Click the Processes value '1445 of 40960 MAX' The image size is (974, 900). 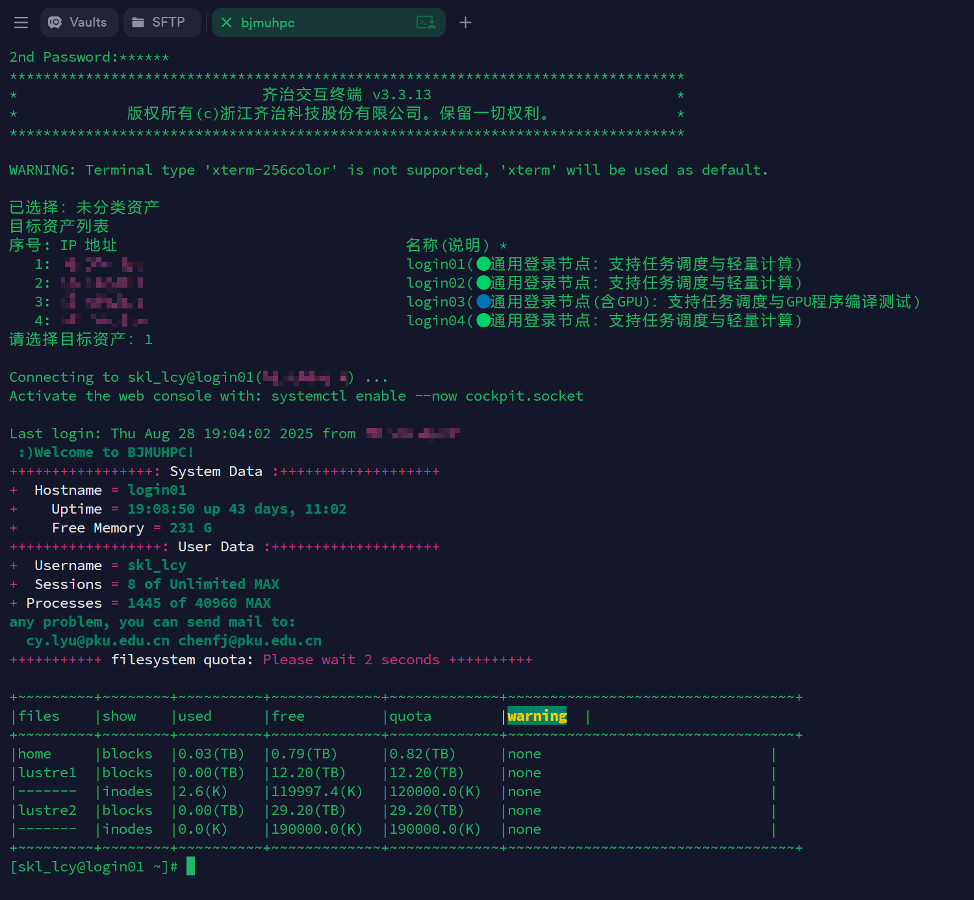click(199, 603)
